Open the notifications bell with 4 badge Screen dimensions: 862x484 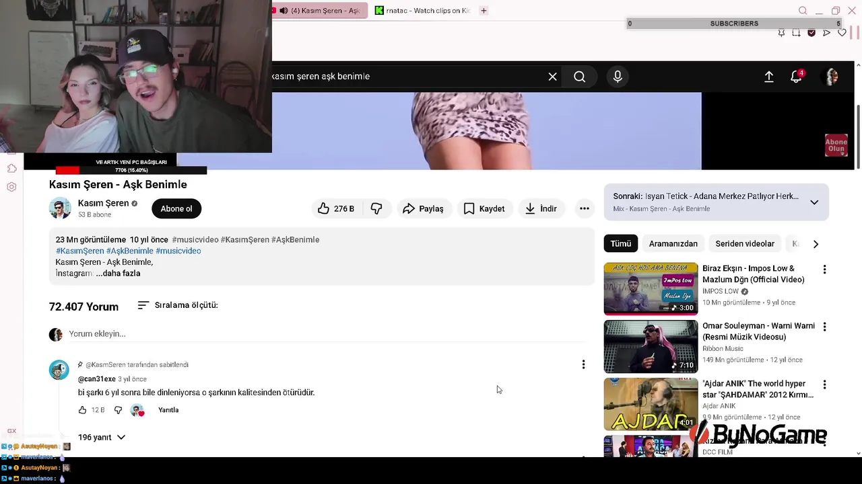(x=797, y=76)
